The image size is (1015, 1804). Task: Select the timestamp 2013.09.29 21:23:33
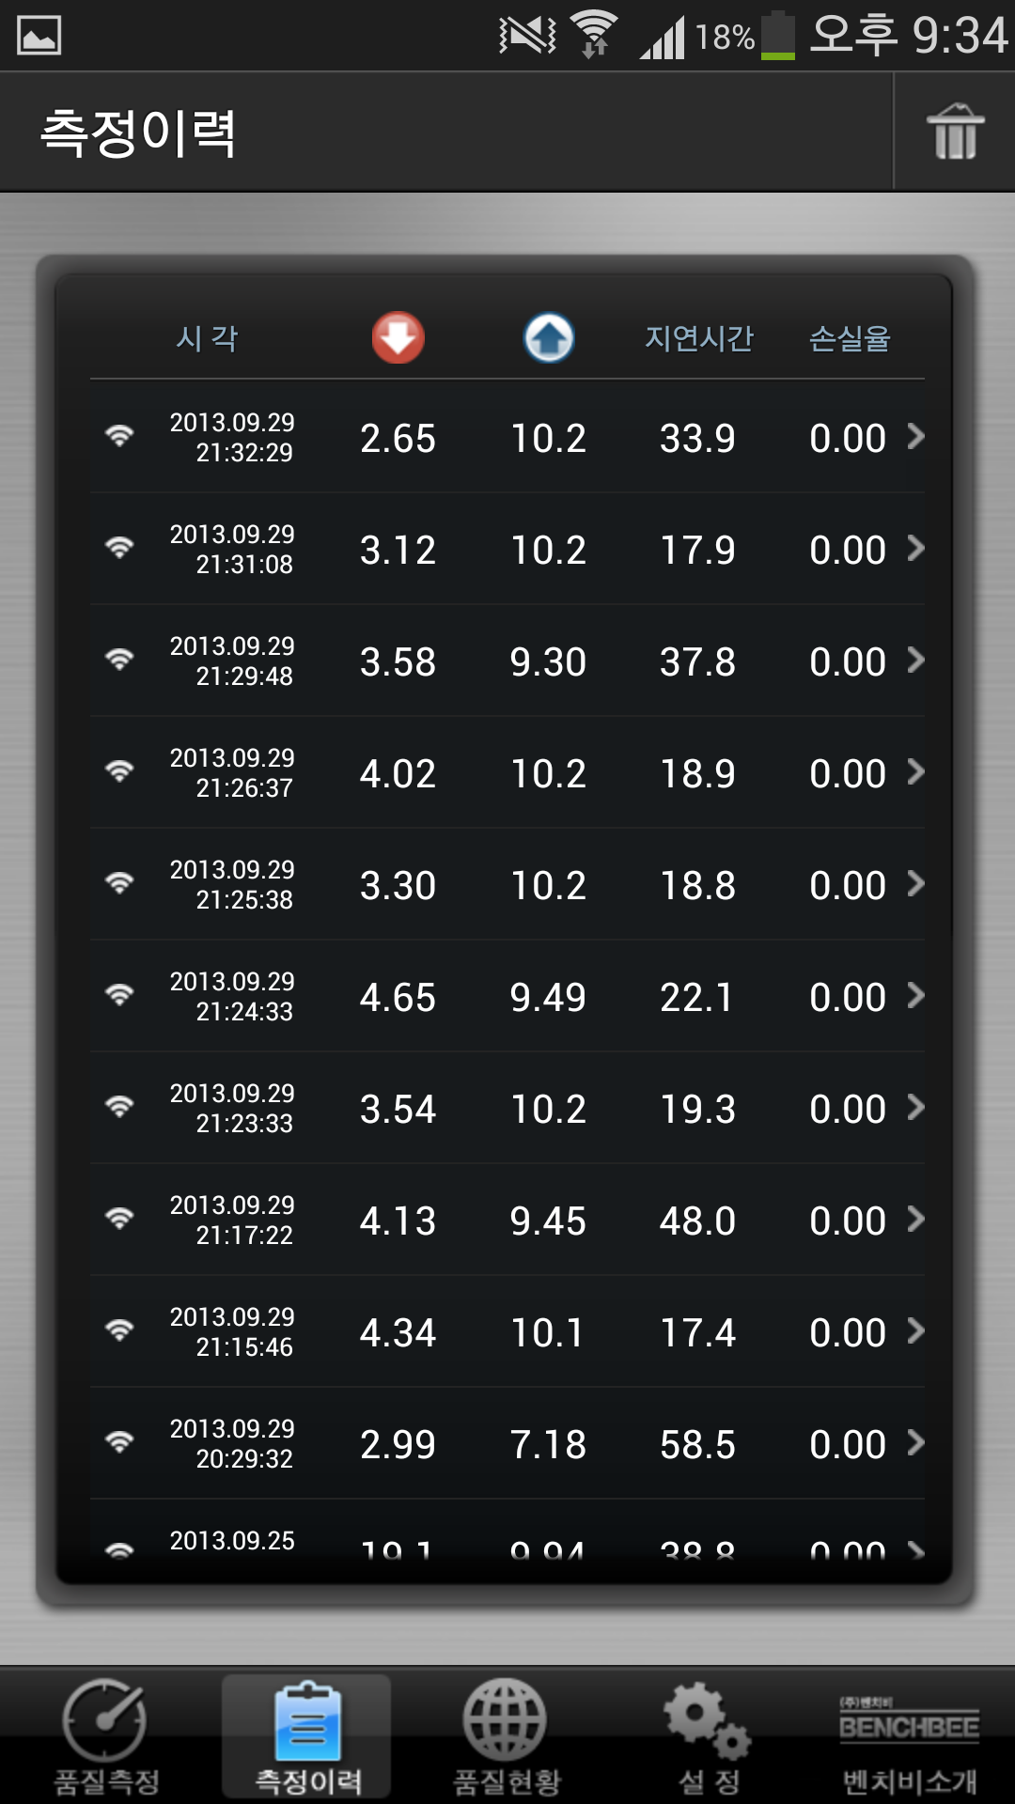point(232,1108)
